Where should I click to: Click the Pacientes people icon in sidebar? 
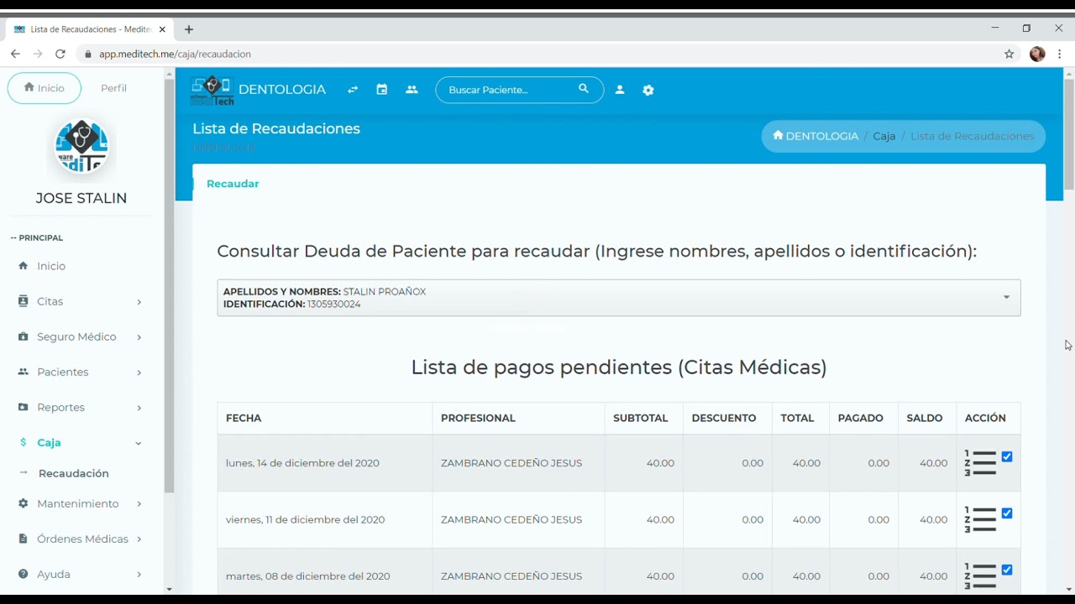coord(23,372)
